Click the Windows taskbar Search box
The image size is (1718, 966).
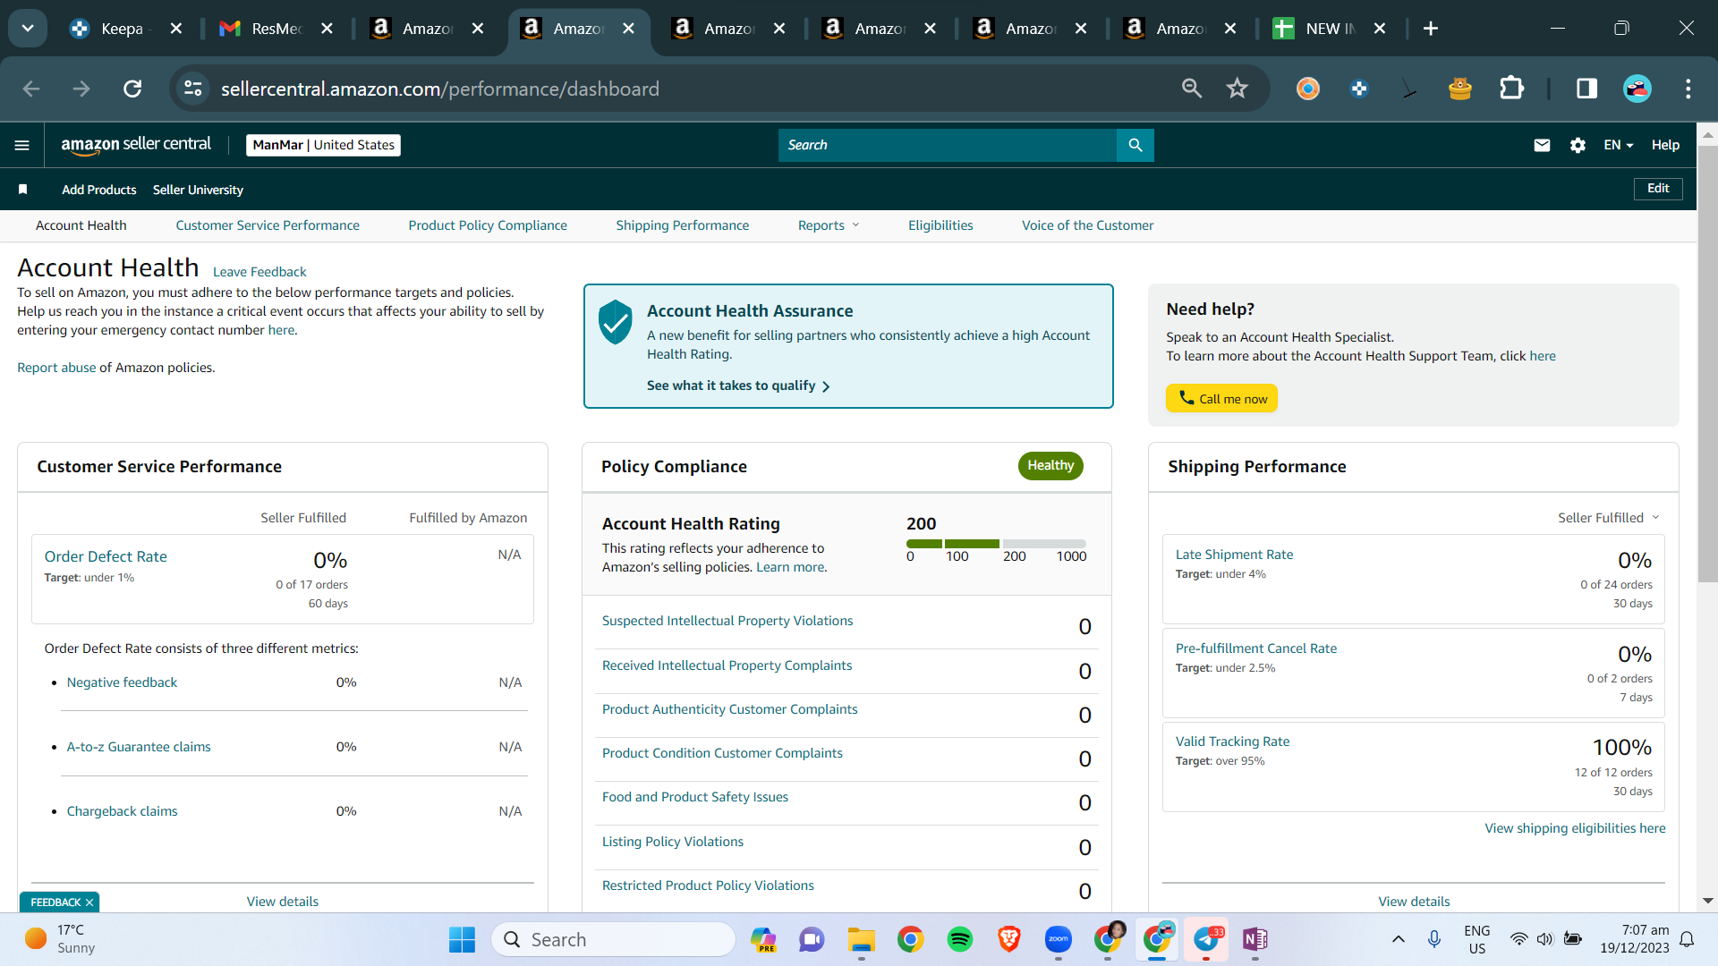[613, 939]
